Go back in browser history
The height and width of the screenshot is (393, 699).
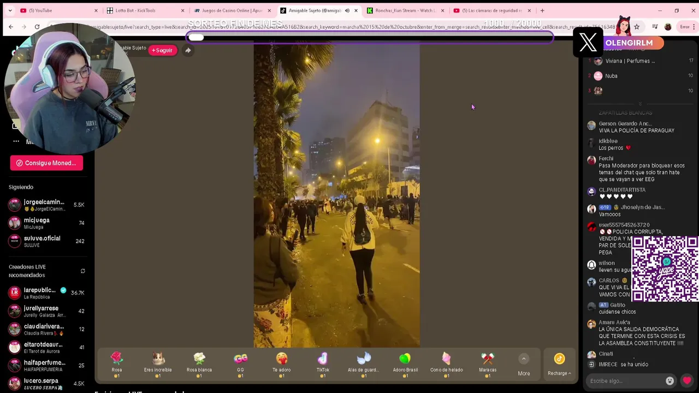click(11, 27)
